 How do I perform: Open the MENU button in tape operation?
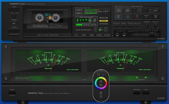coord(156,17)
